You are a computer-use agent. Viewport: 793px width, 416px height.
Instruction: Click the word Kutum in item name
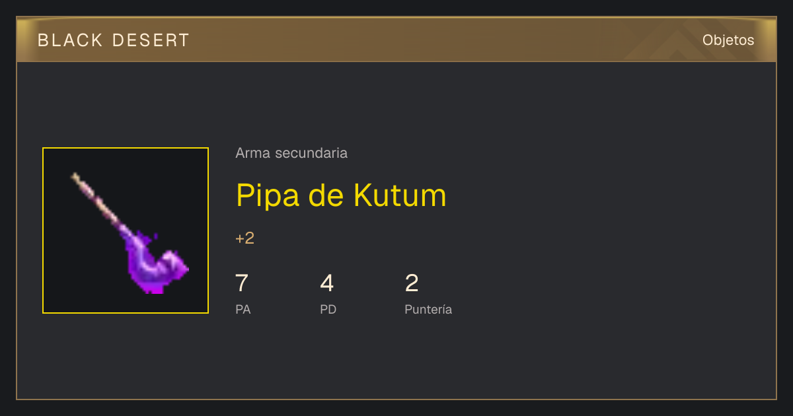400,195
